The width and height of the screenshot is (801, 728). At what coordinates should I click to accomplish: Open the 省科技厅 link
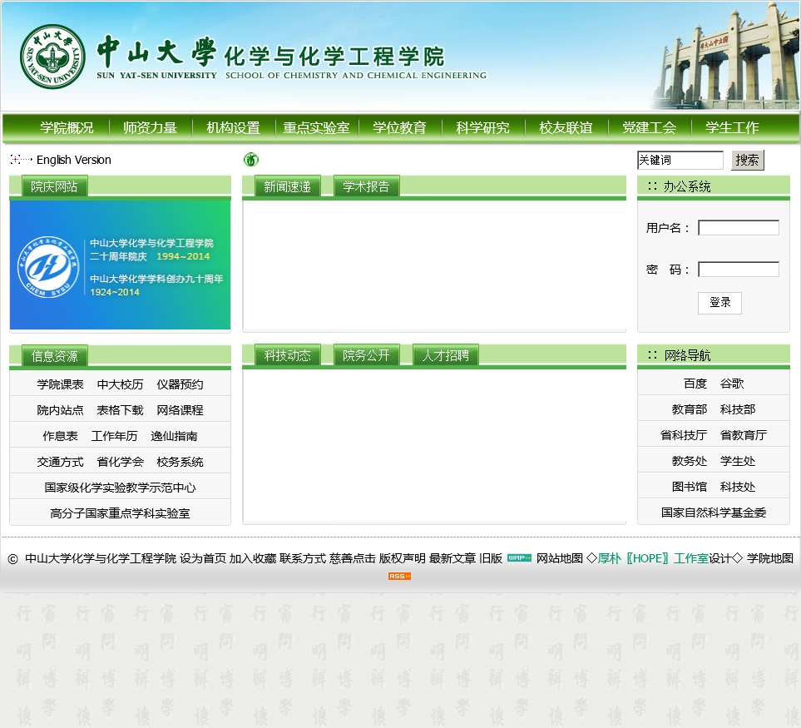[684, 435]
